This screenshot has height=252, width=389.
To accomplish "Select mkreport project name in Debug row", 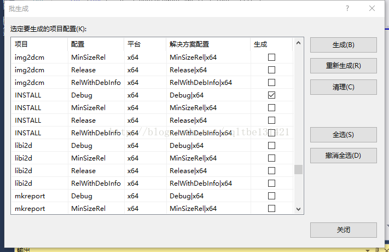I will click(30, 196).
